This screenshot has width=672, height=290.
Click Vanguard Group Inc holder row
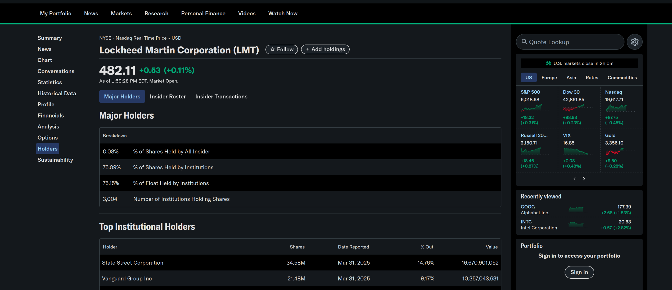(x=300, y=279)
